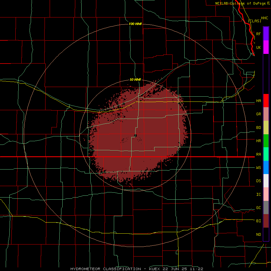
Task: Click the BI legend label
Action: (259, 221)
